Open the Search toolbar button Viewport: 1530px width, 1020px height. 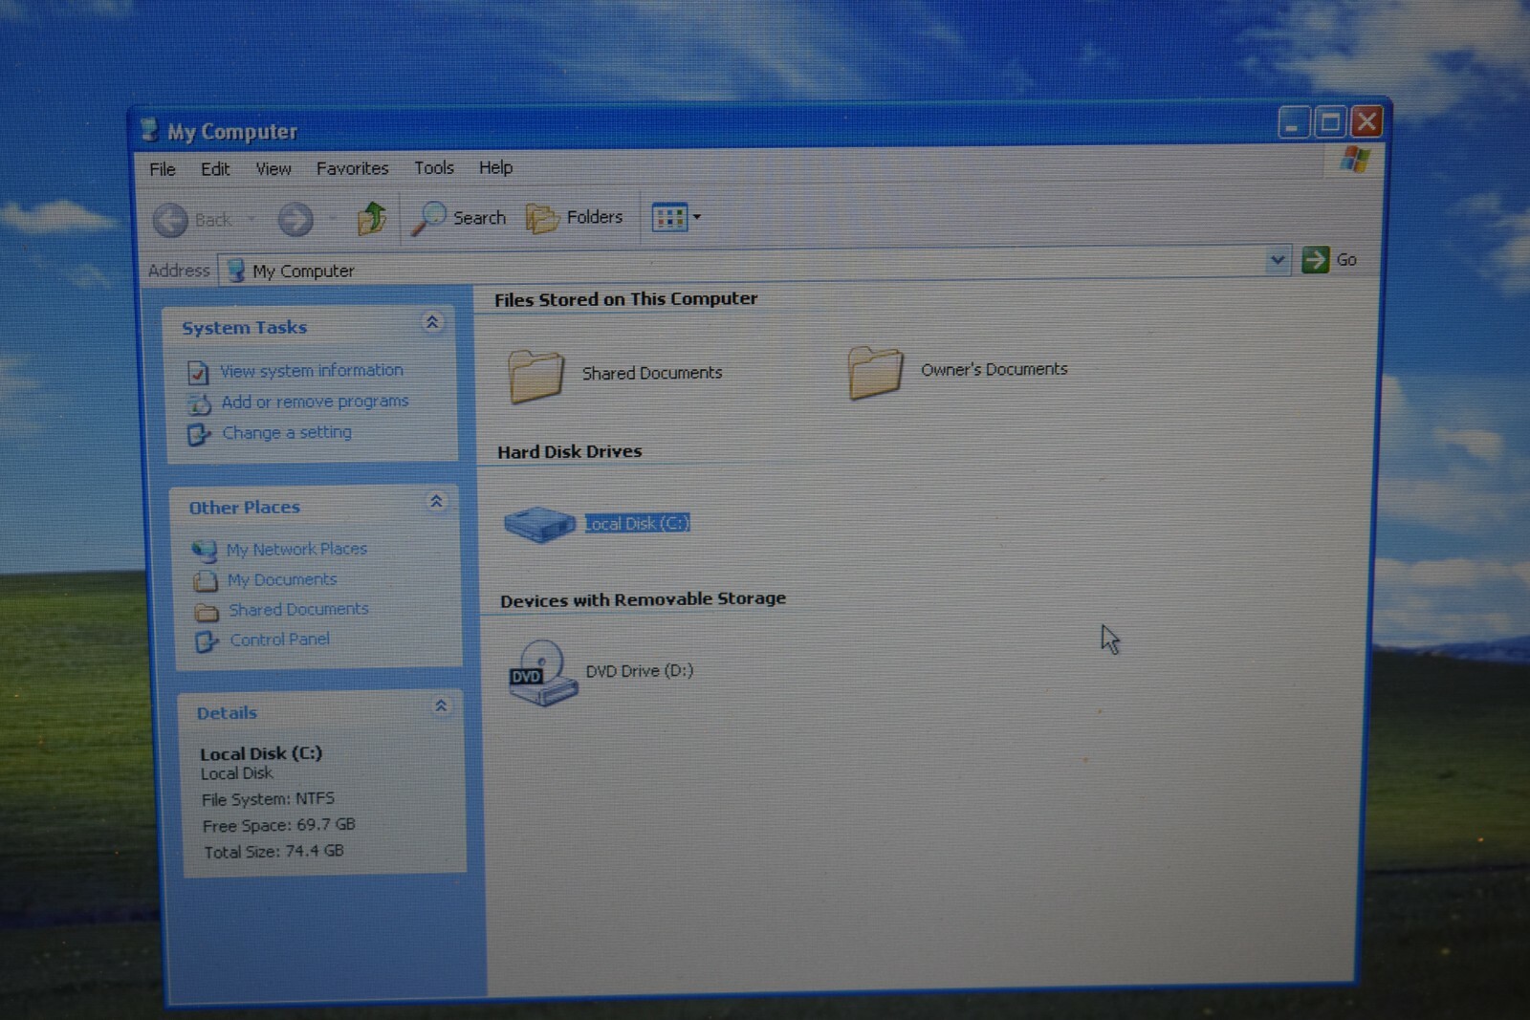[x=459, y=218]
